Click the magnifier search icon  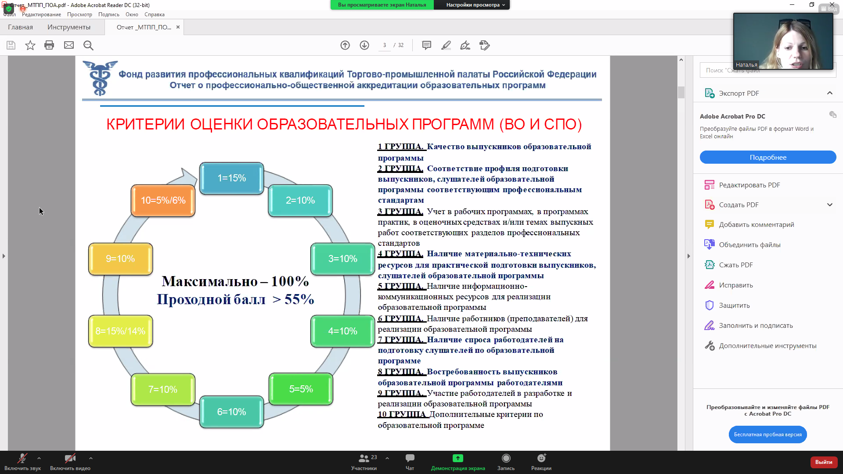(x=88, y=45)
